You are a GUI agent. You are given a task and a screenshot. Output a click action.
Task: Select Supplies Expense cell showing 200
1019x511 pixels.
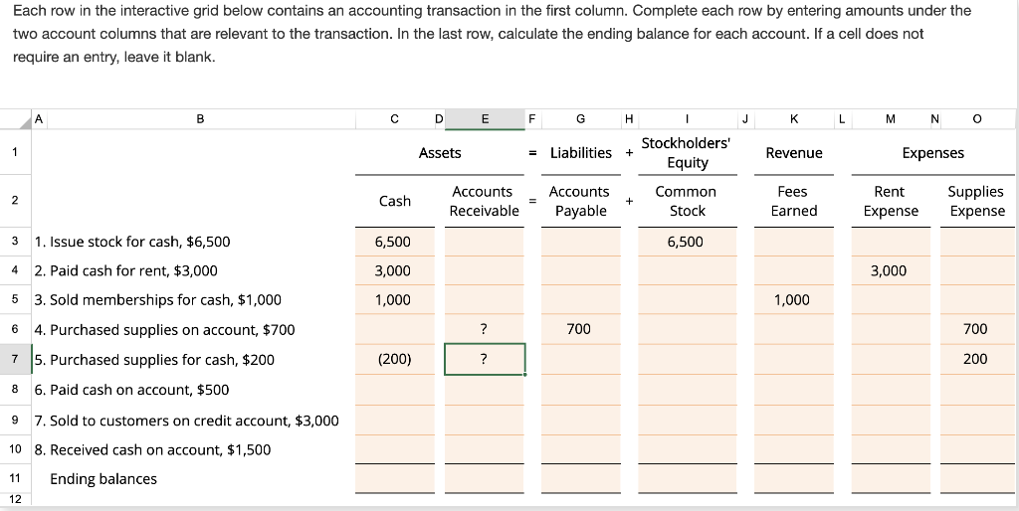pyautogui.click(x=977, y=359)
